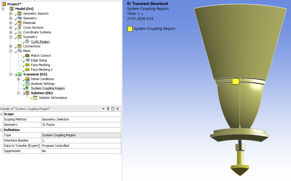The height and width of the screenshot is (181, 291).
Task: Expand the Materials tree node
Action: point(11,23)
